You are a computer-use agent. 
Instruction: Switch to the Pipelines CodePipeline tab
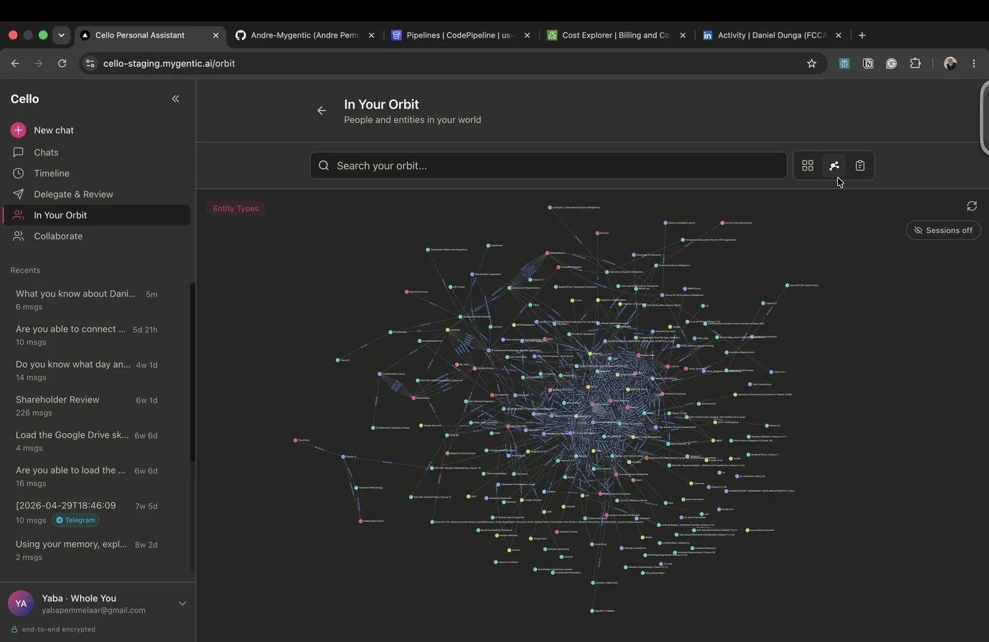(x=461, y=35)
